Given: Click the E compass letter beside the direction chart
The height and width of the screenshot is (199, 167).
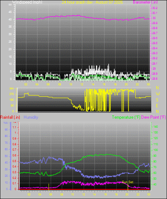Looking at the screenshot, I should 157,105.
